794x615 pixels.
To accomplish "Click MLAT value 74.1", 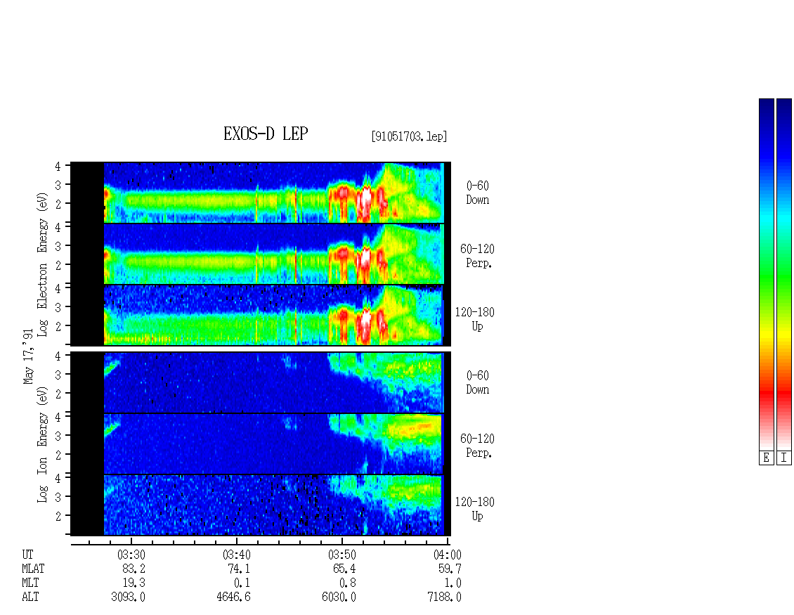I will click(x=239, y=569).
